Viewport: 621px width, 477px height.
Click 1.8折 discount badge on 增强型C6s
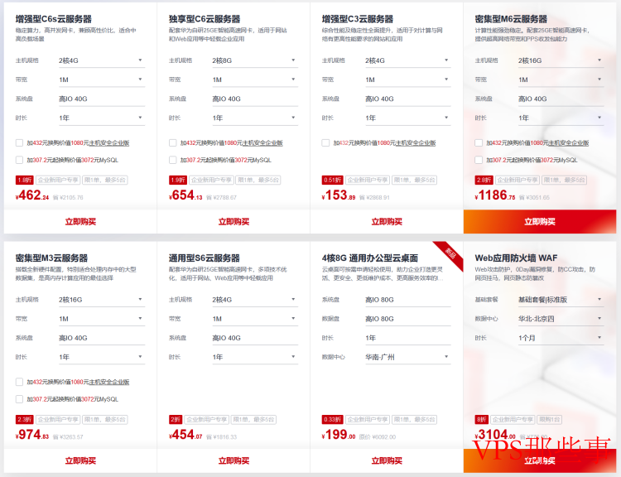(25, 181)
